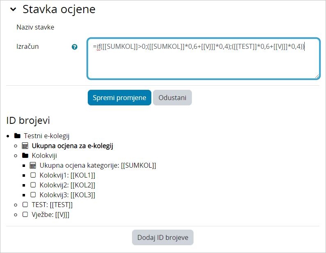The image size is (326, 253).
Task: Click the Izračun textarea resize handle
Action: point(317,76)
